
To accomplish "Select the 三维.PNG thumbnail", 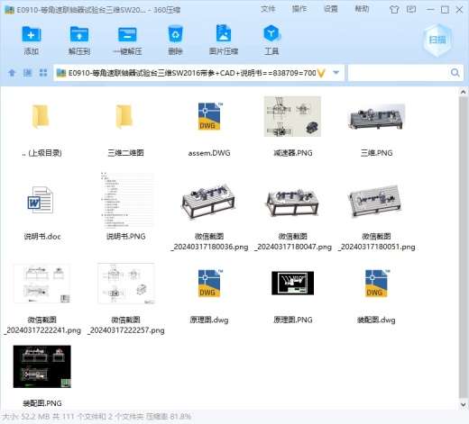I will click(x=376, y=117).
